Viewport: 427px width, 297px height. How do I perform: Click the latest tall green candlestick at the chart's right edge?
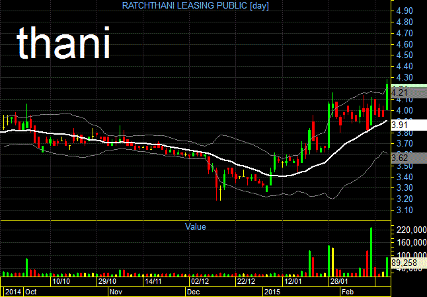point(387,95)
